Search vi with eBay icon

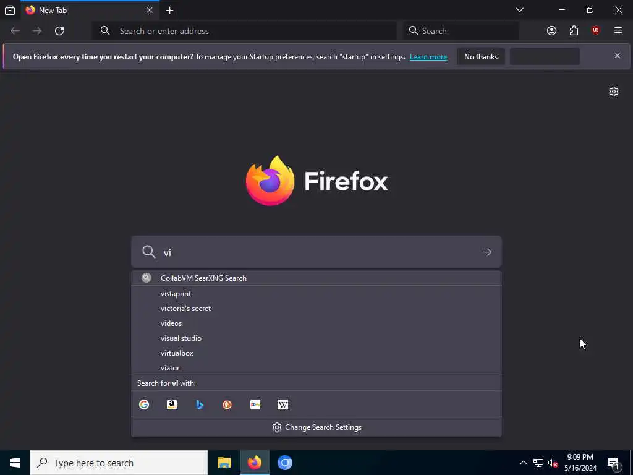255,404
